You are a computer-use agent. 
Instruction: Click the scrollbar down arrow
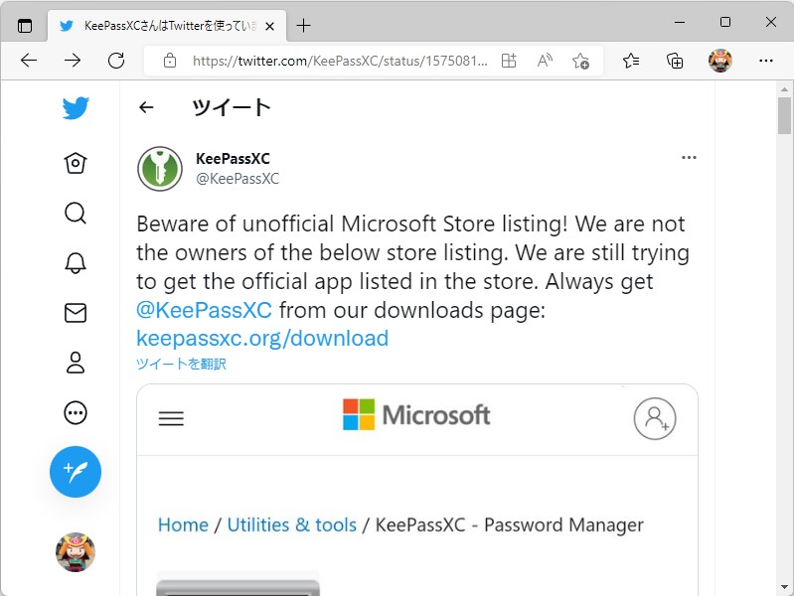[x=784, y=587]
